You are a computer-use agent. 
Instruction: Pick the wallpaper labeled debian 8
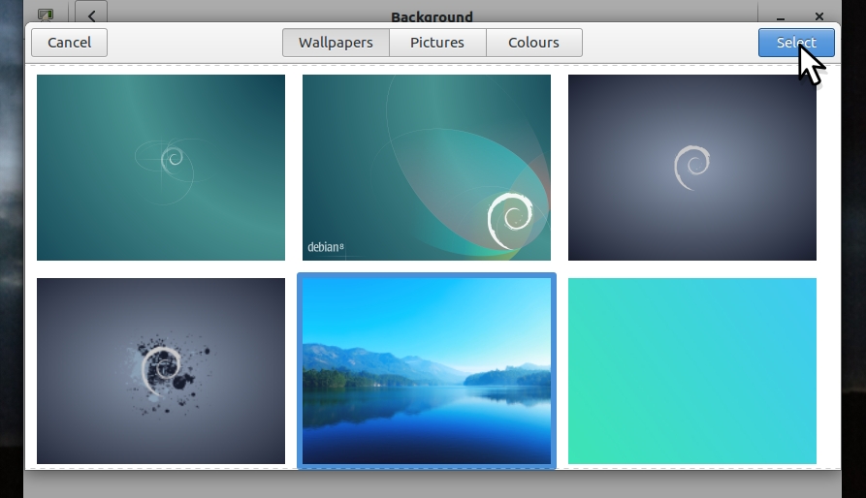[427, 168]
